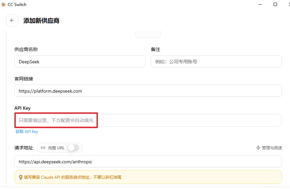Focus the 请求地址 field with api.deepseek.com/anthropic
Screen dimensions: 290x189
148,161
